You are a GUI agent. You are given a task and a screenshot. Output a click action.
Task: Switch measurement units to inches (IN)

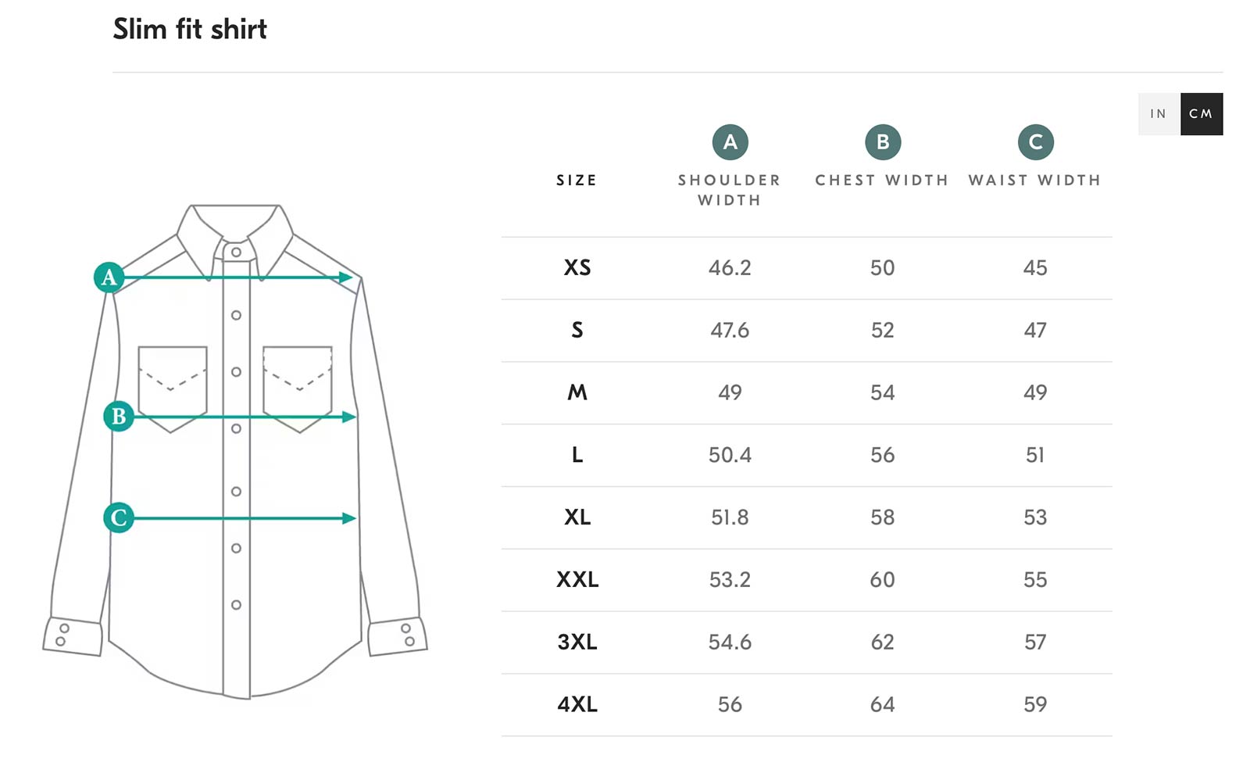click(1159, 114)
